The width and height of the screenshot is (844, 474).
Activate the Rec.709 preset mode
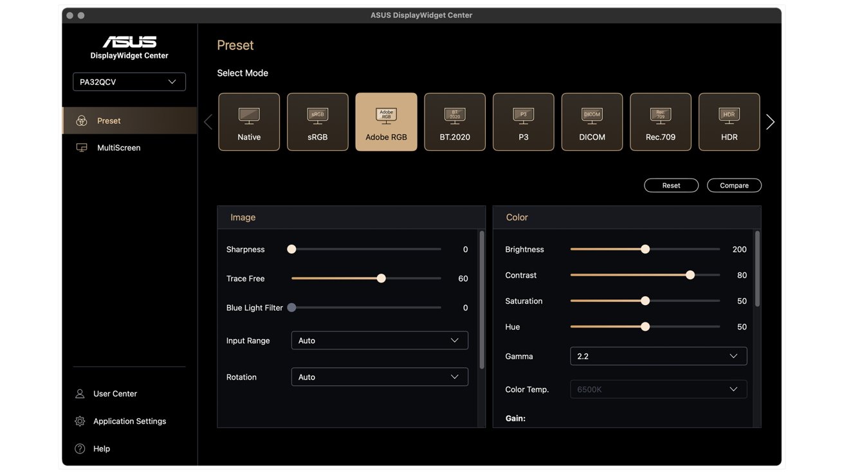pos(661,122)
